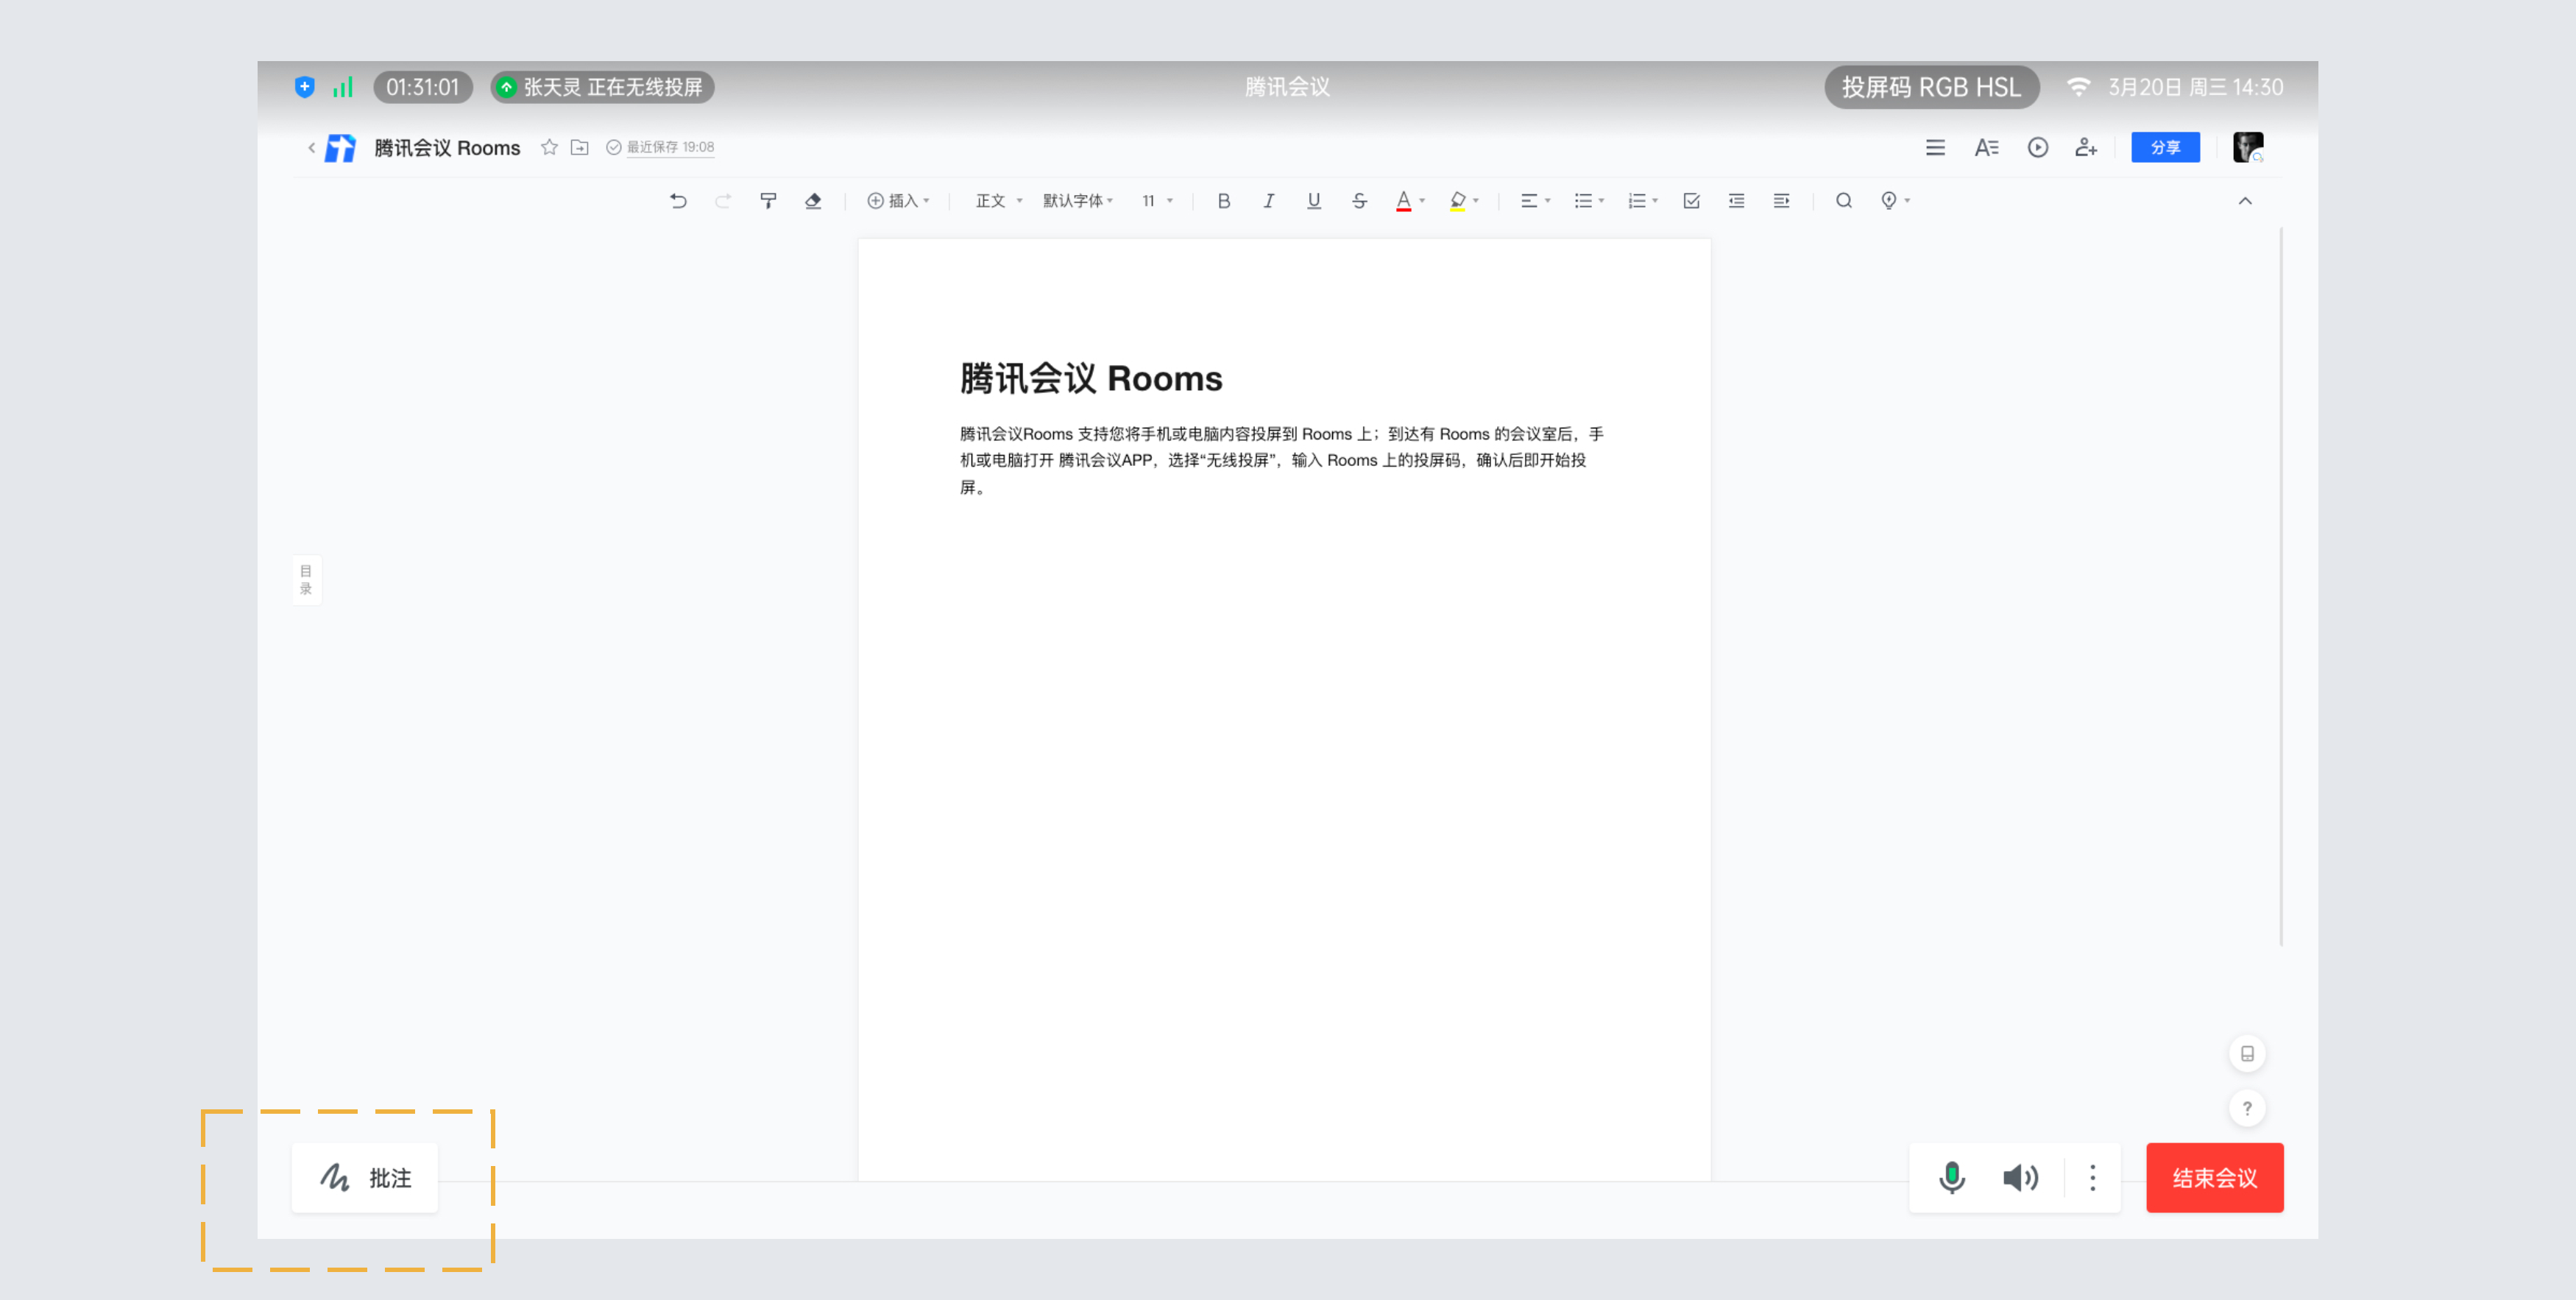Click the redo arrow icon
Image resolution: width=2576 pixels, height=1300 pixels.
723,201
